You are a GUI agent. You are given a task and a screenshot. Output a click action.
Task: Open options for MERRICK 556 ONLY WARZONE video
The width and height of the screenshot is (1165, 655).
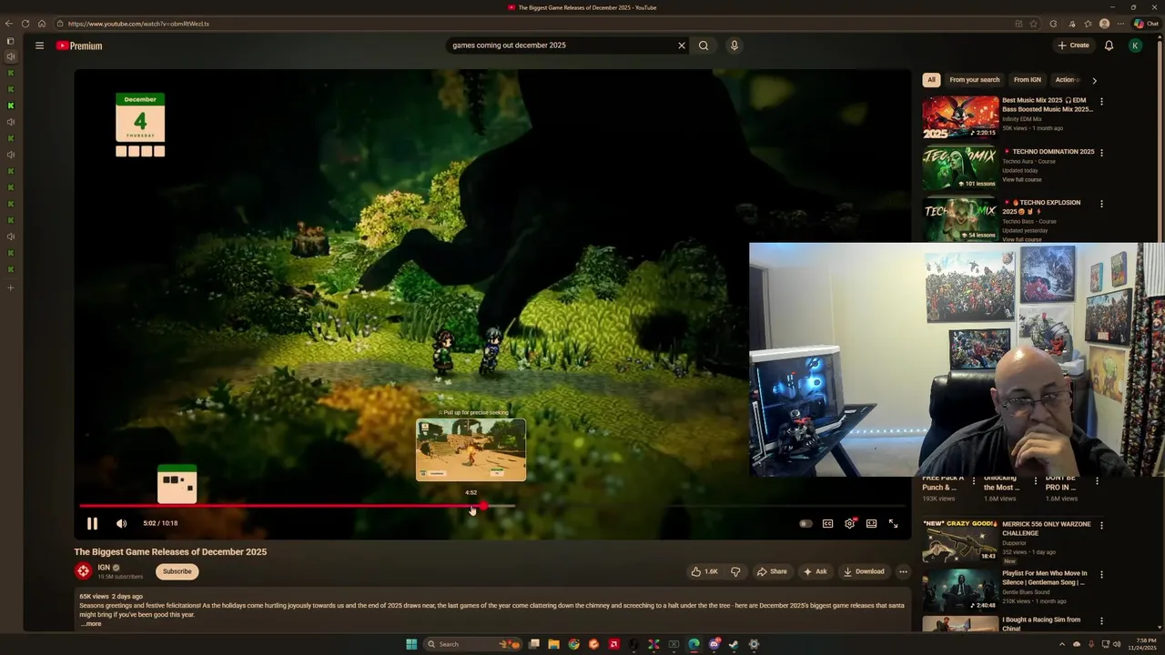point(1101,525)
